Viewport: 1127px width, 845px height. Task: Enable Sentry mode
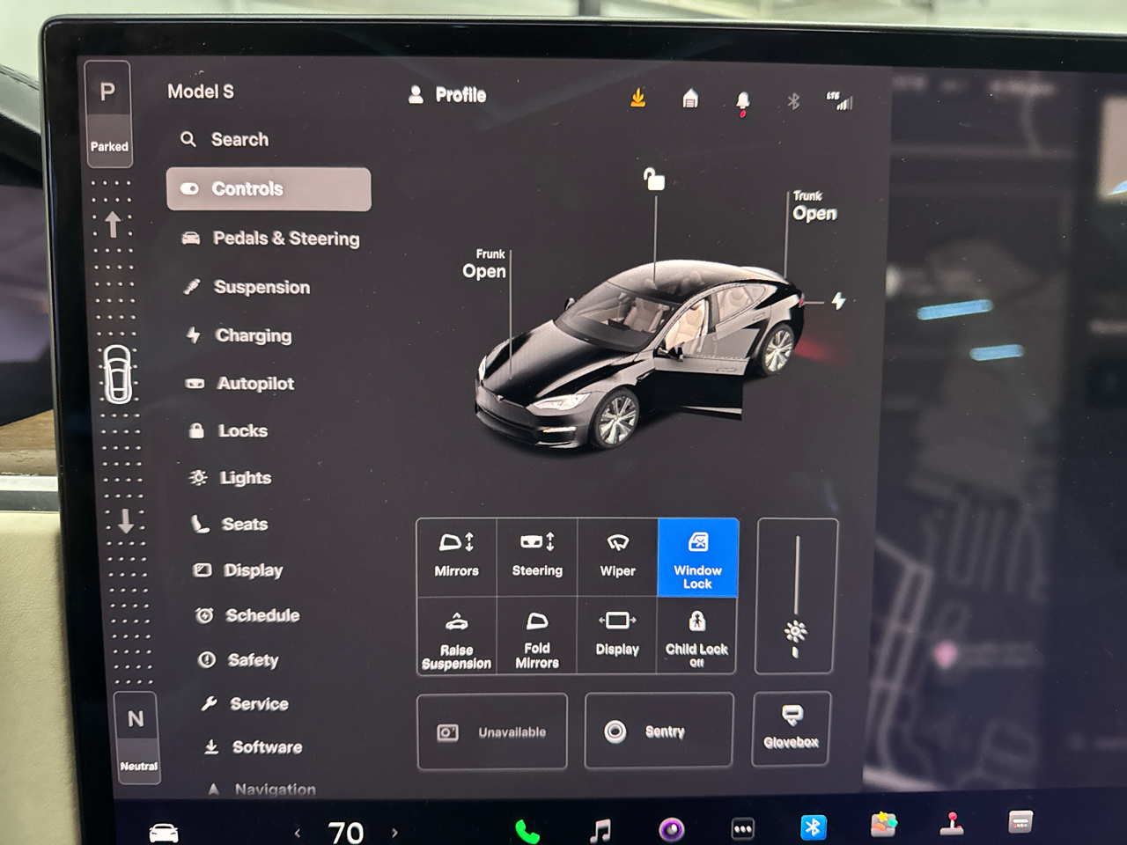click(658, 731)
